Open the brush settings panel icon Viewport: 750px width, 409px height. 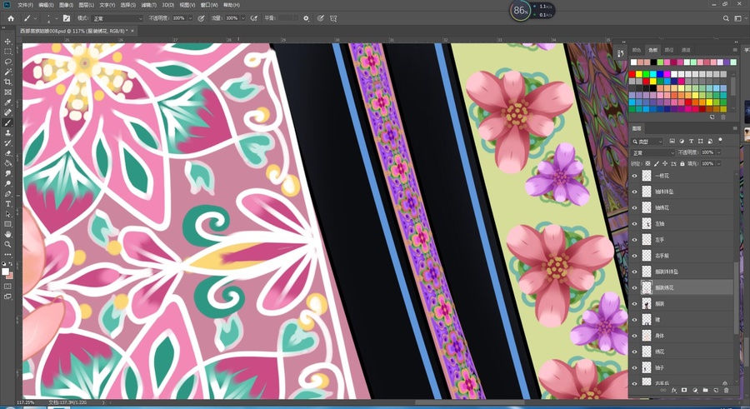(x=67, y=18)
